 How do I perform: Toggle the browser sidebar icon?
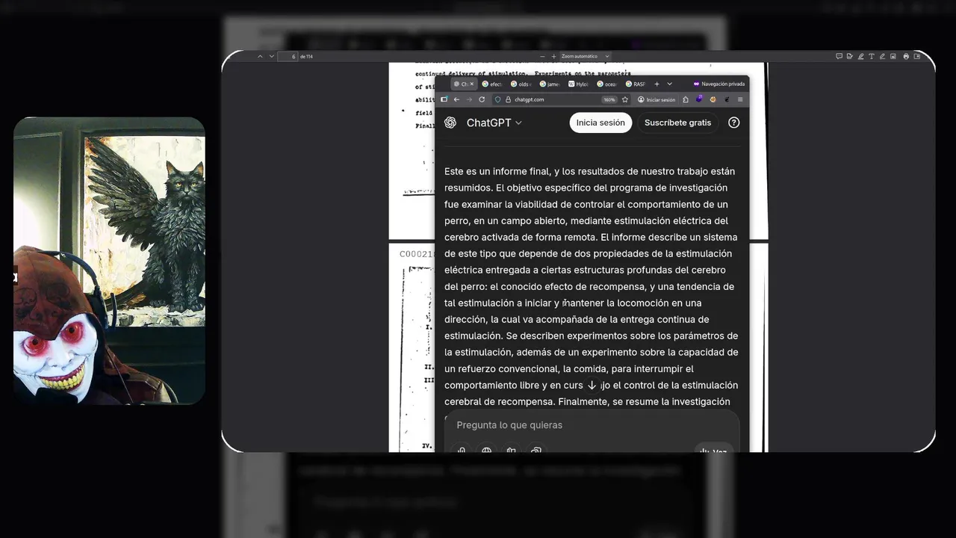pos(444,99)
